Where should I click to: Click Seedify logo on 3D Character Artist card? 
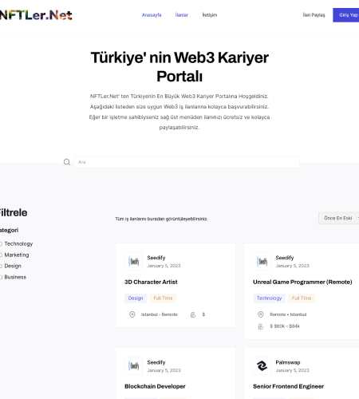pos(133,261)
